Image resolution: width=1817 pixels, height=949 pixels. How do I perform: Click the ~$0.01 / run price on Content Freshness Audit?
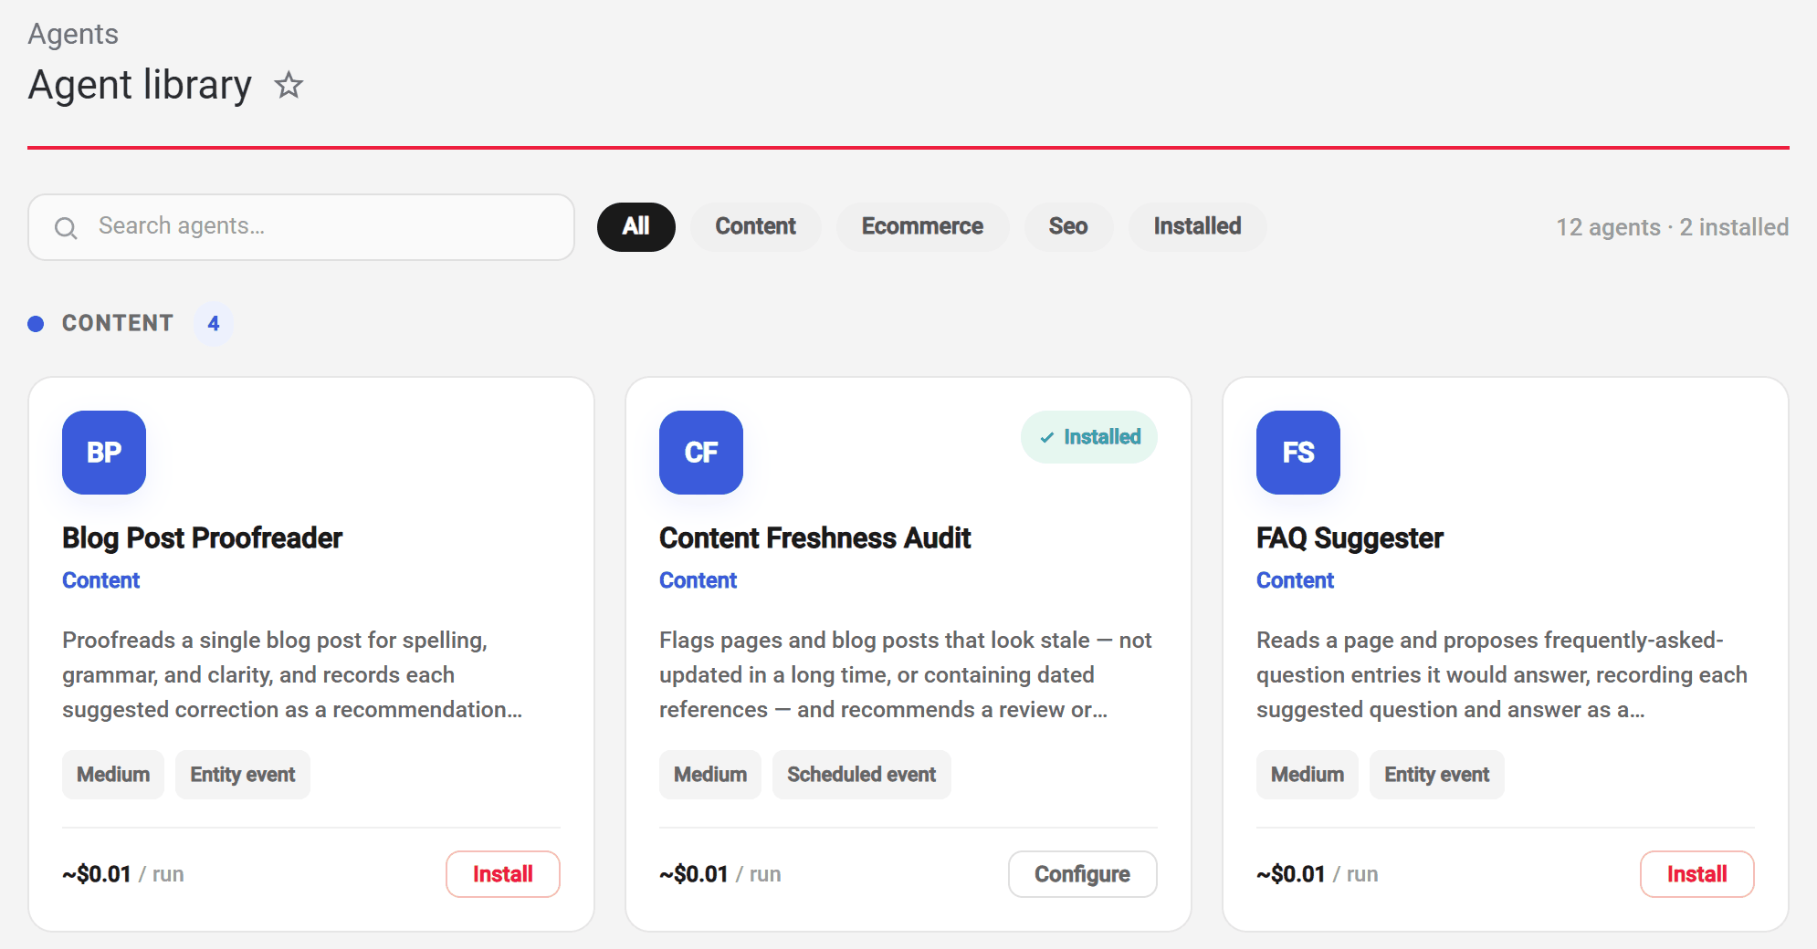[720, 874]
